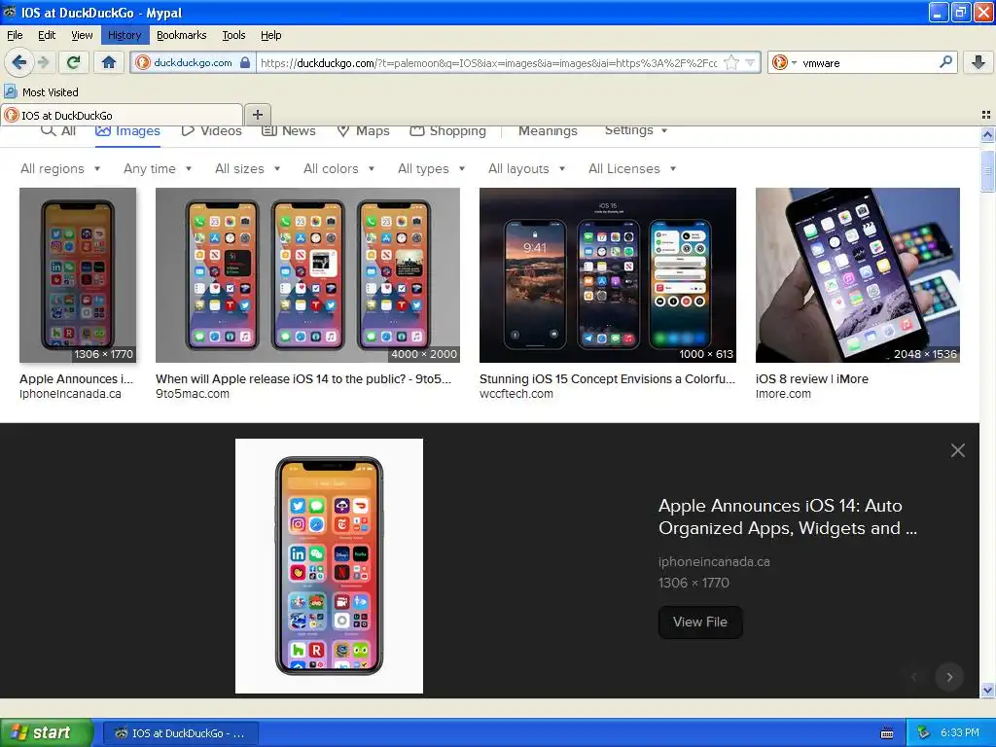Open the Bookmarks menu
The height and width of the screenshot is (747, 996).
[x=182, y=35]
